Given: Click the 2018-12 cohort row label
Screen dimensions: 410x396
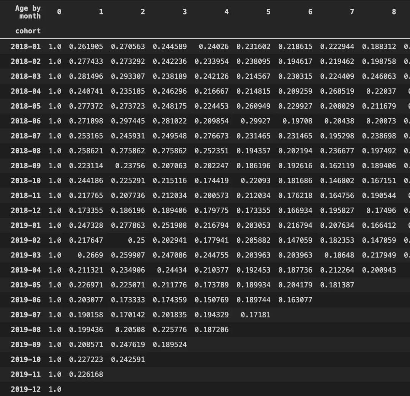Looking at the screenshot, I should (26, 211).
